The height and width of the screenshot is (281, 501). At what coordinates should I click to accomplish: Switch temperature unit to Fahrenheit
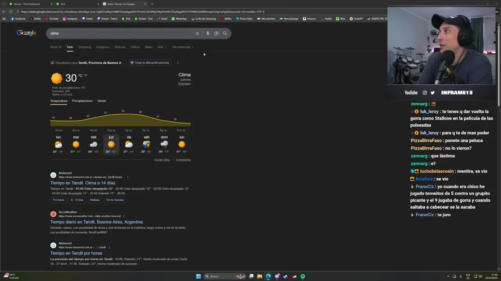(x=85, y=76)
